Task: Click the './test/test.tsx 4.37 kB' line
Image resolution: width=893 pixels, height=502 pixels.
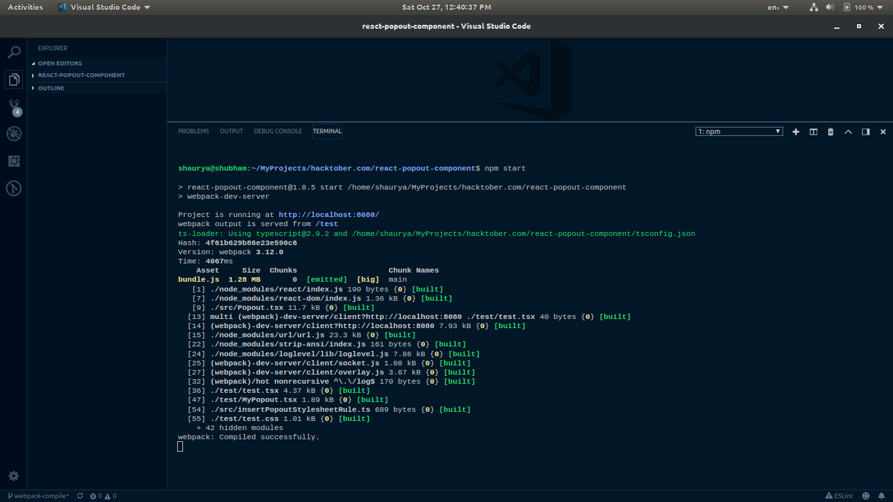Action: pos(278,391)
